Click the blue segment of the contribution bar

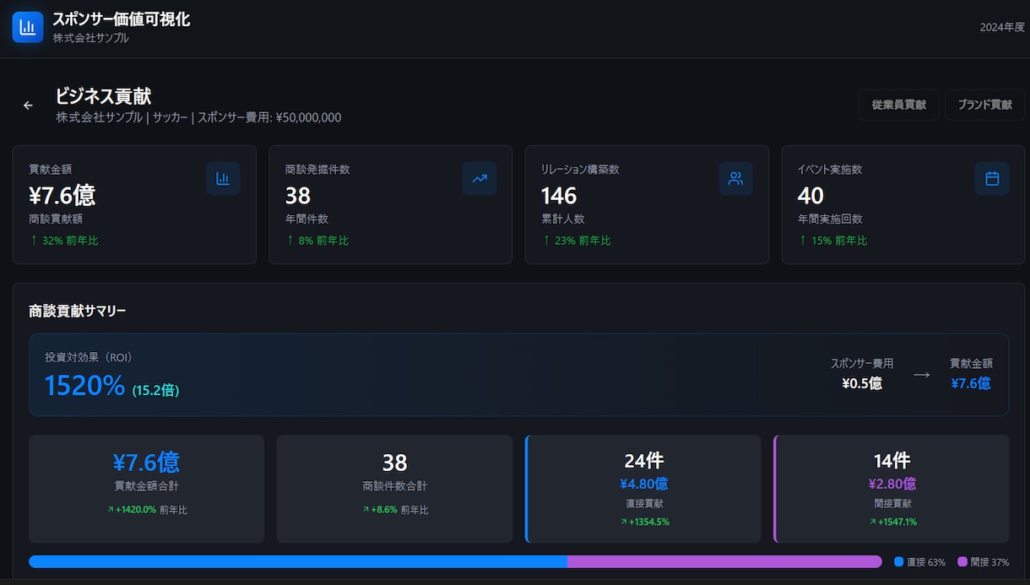[x=298, y=561]
